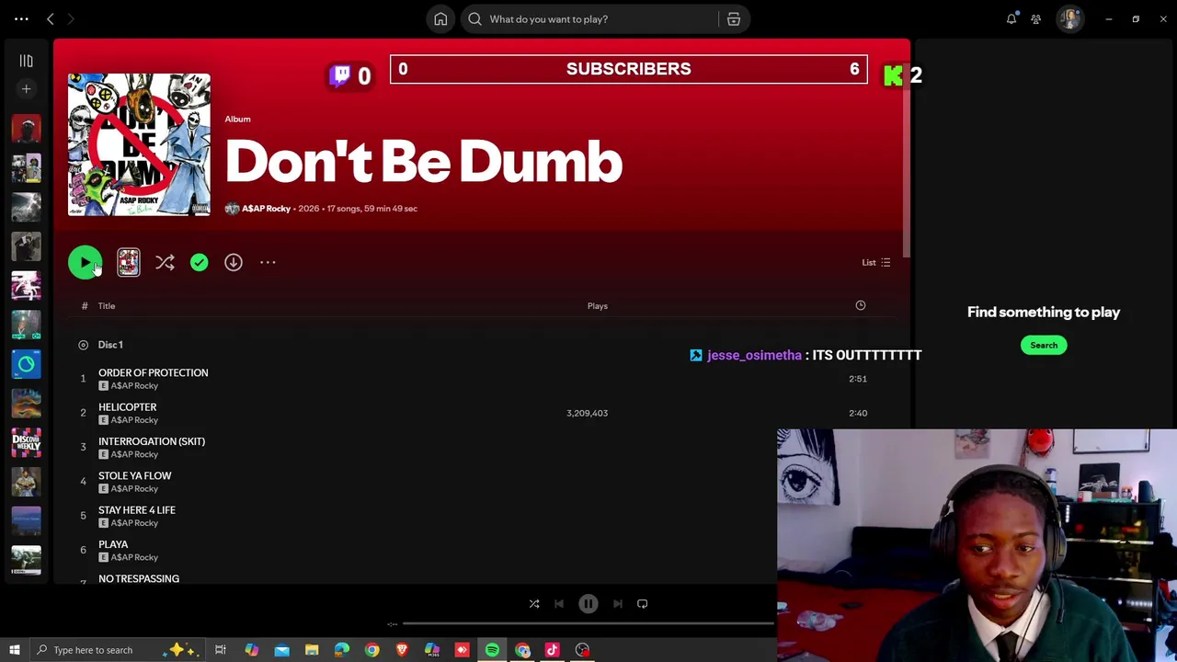Viewport: 1177px width, 662px height.
Task: Open the List view options dropdown
Action: (875, 263)
